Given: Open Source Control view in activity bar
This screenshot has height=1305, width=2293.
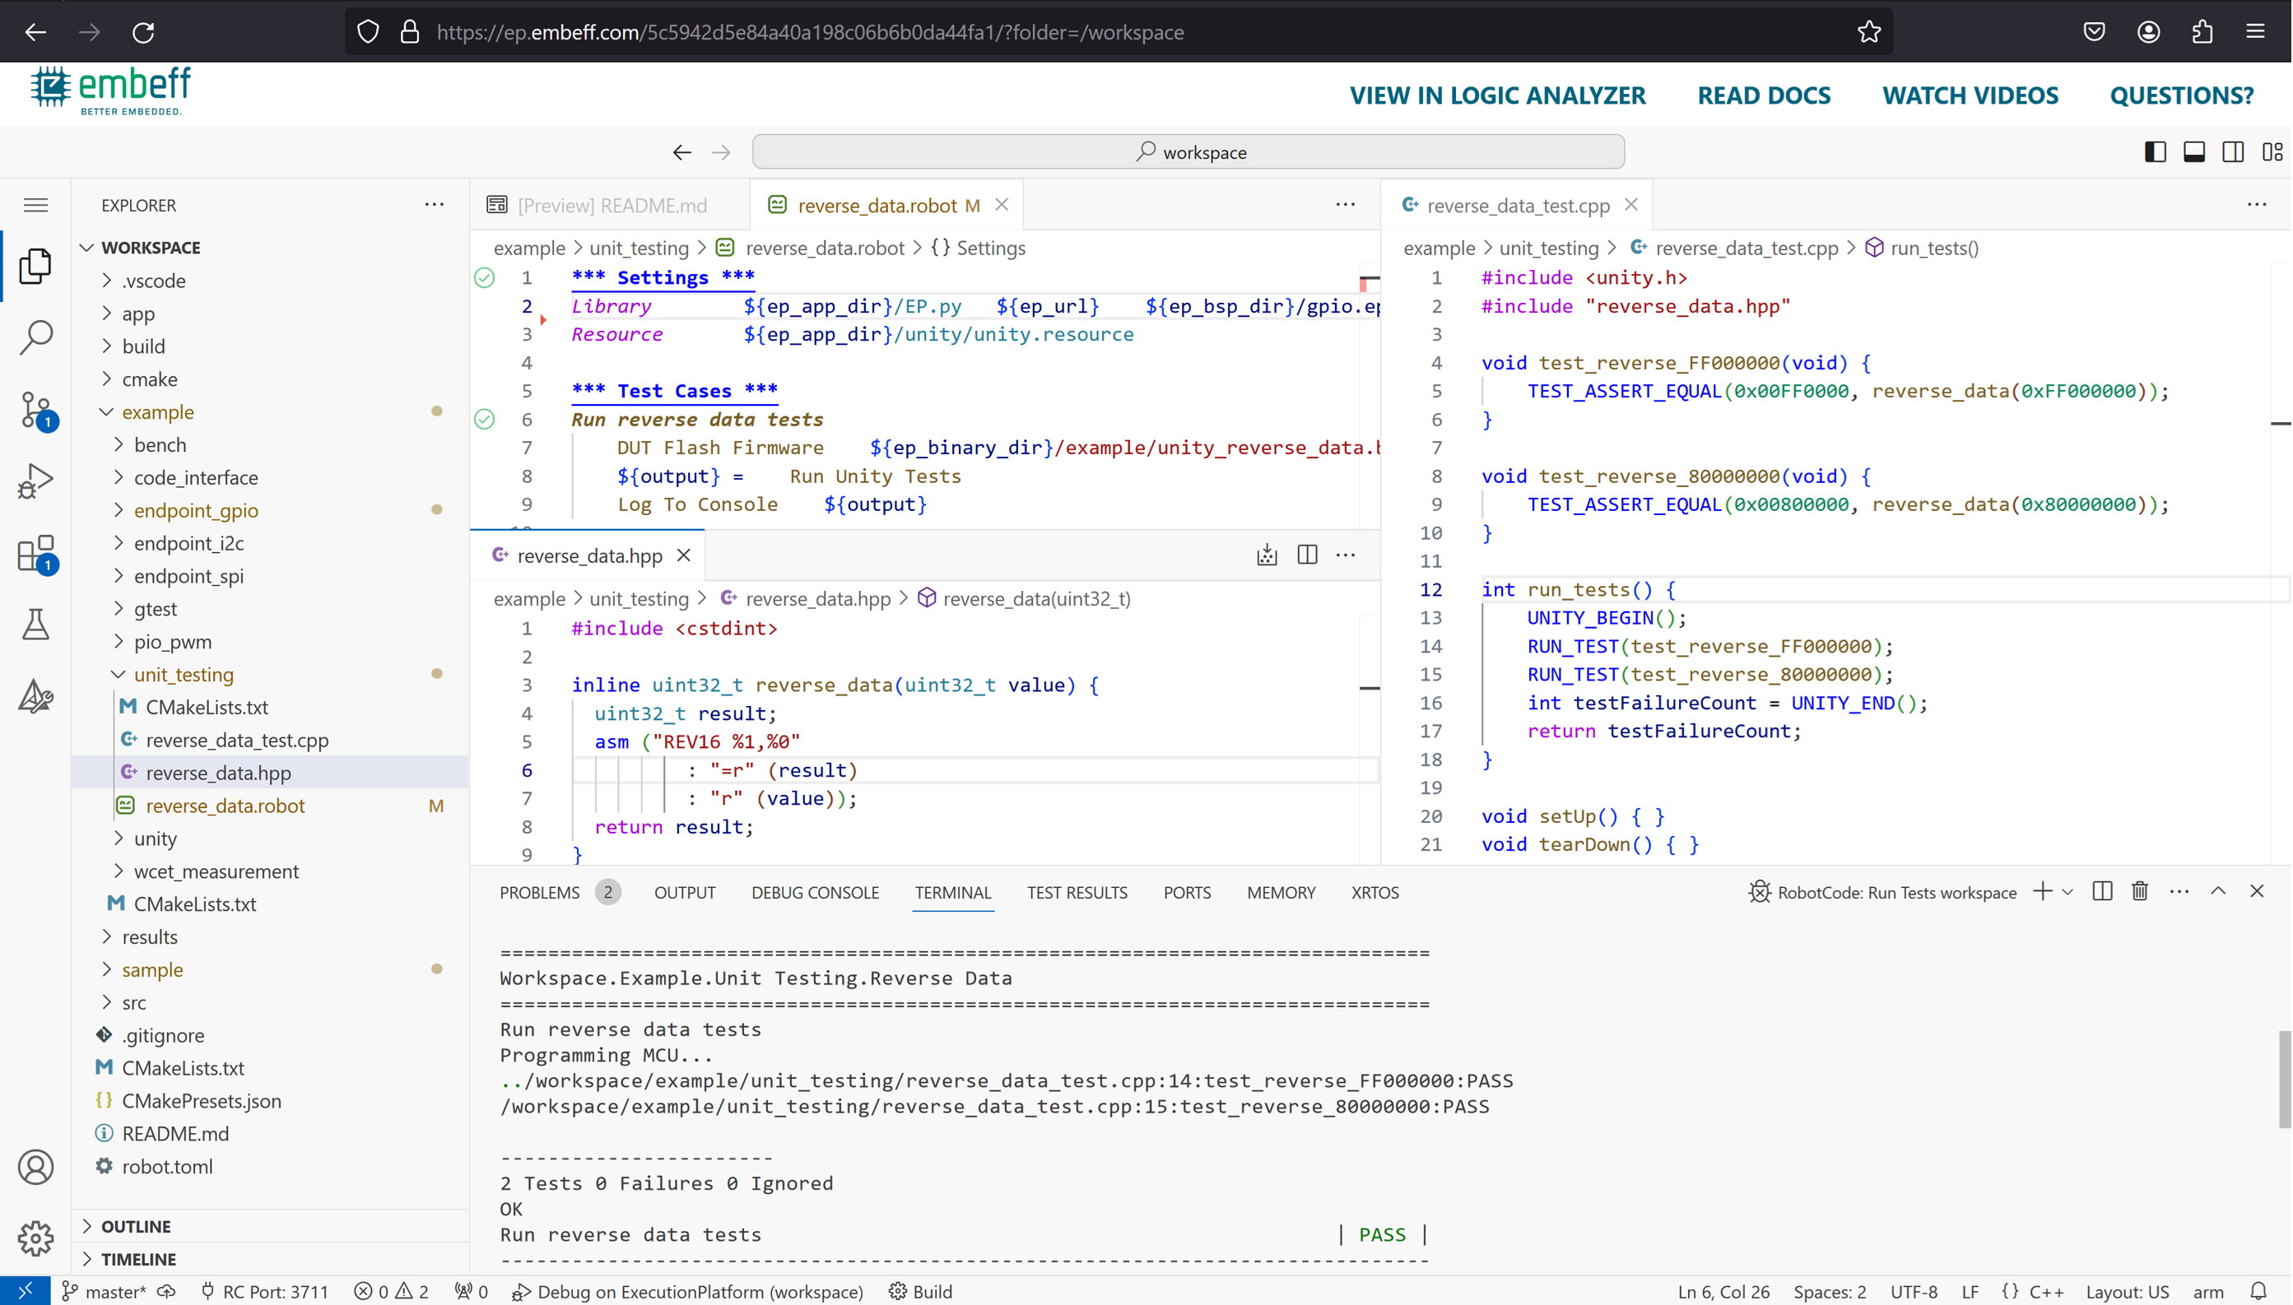Looking at the screenshot, I should point(36,410).
